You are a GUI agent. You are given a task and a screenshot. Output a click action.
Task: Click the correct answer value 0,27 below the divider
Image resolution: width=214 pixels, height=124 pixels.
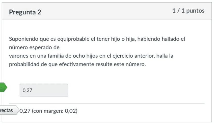(25, 111)
